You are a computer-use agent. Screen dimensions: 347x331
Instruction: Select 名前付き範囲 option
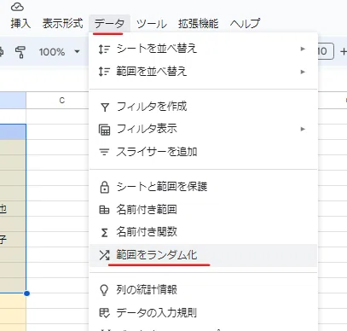pyautogui.click(x=203, y=210)
